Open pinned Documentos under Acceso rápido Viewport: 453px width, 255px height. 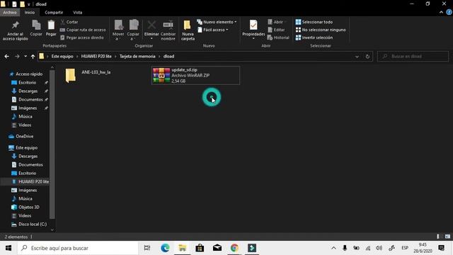tap(30, 99)
